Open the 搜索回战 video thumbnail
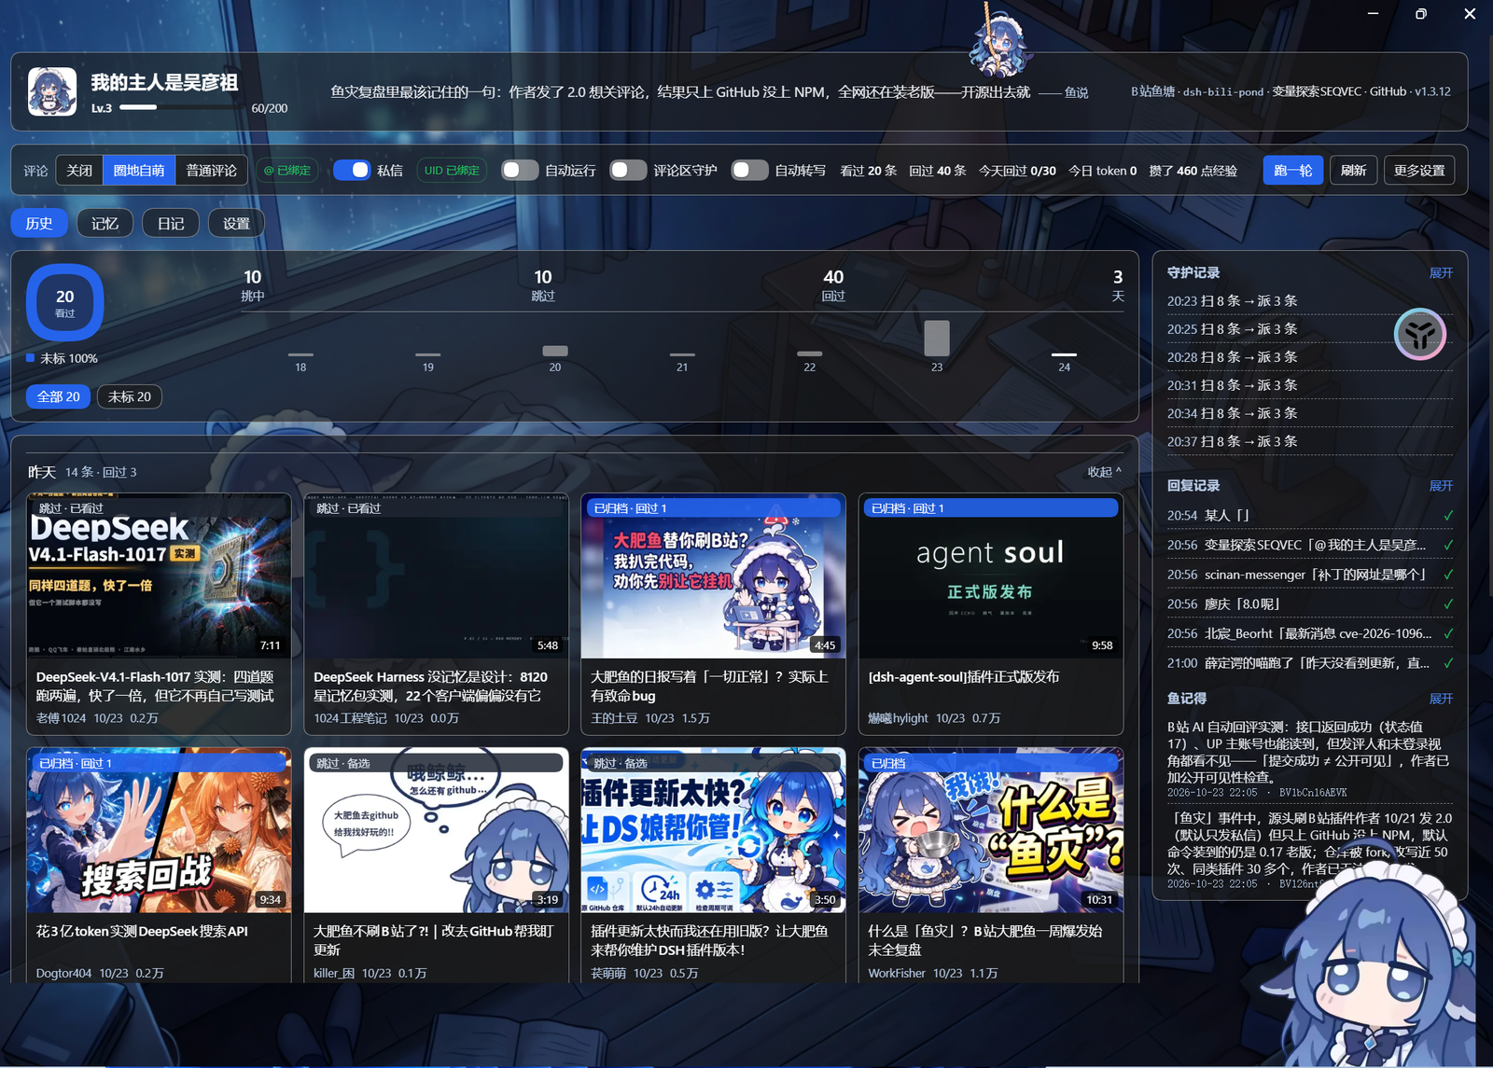This screenshot has width=1493, height=1068. click(x=159, y=830)
